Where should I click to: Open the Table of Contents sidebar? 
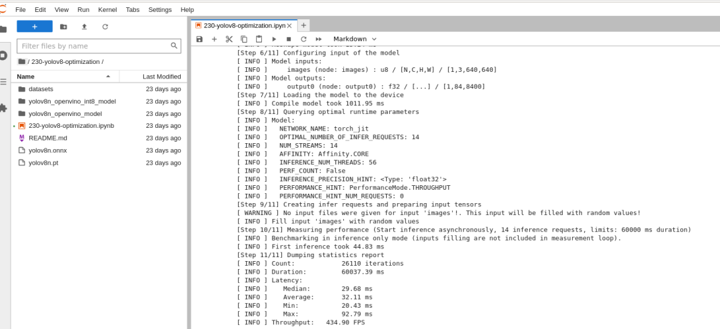pyautogui.click(x=3, y=82)
